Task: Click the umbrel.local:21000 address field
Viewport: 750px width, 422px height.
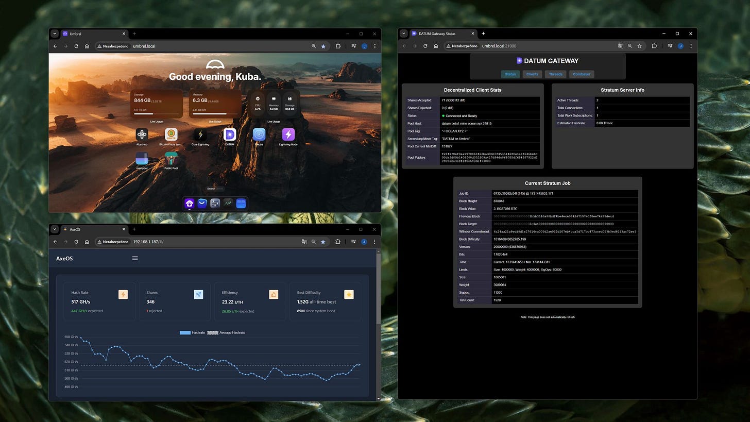Action: pos(547,46)
